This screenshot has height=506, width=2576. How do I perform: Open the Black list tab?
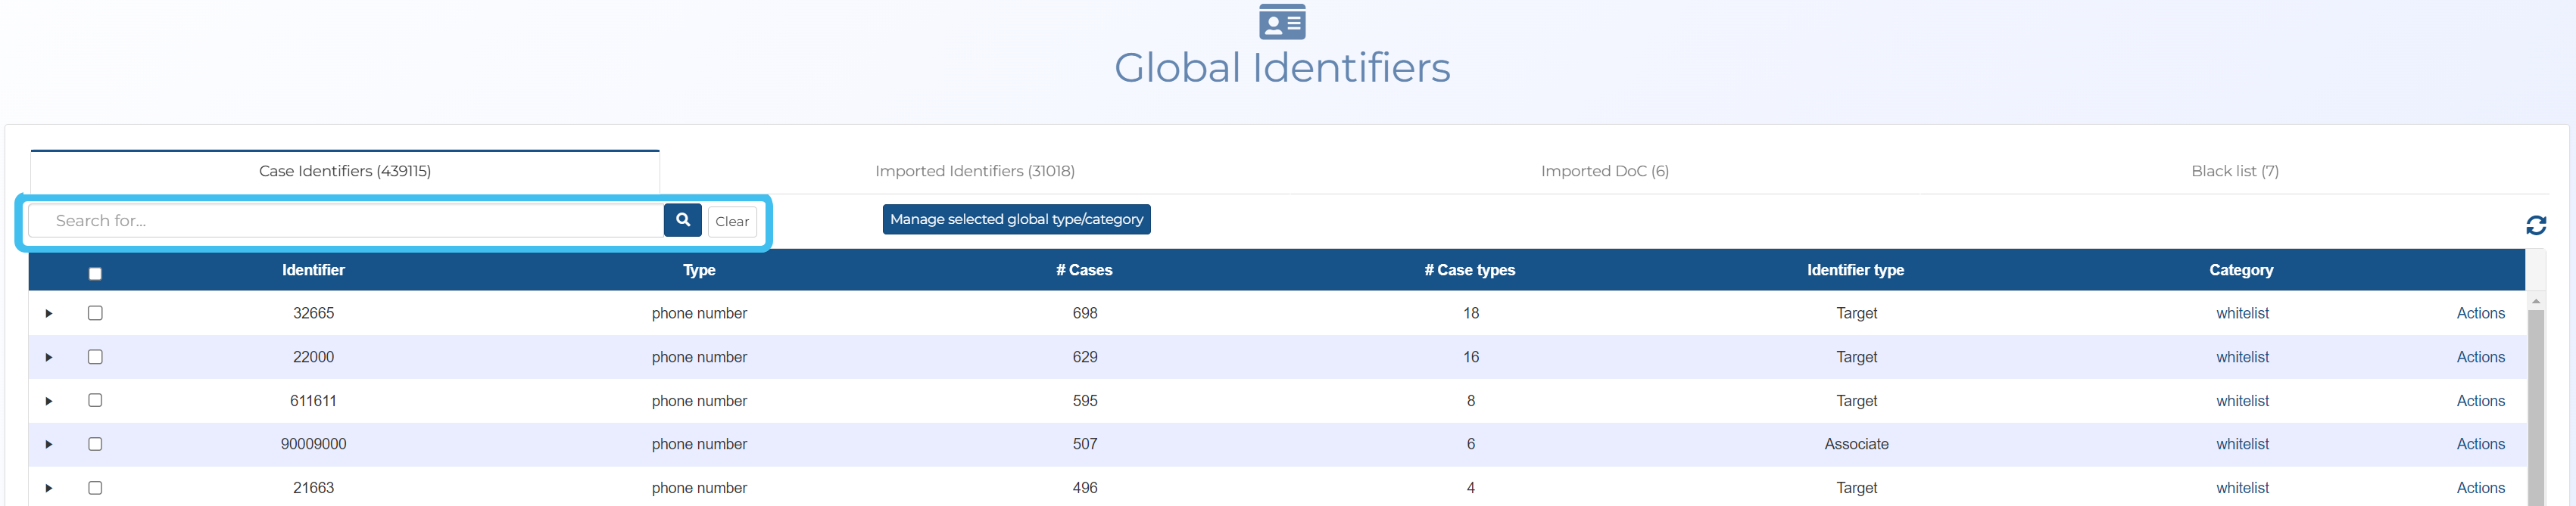click(2234, 172)
